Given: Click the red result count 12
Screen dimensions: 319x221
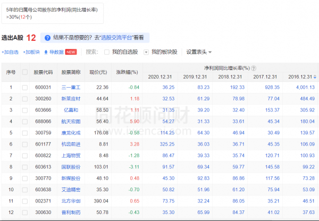Looking at the screenshot, I should [31, 38].
